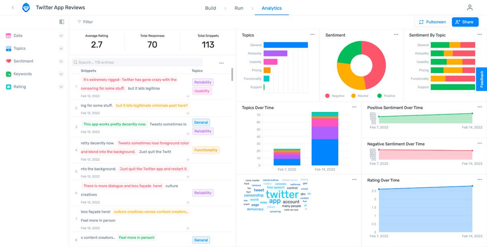The width and height of the screenshot is (487, 247).
Task: Expand the Keywords filter section
Action: (34, 74)
